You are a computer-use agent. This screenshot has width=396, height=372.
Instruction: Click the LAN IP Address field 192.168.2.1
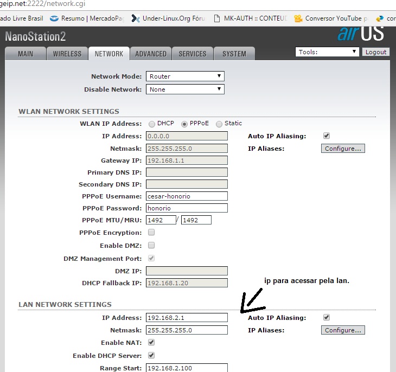pyautogui.click(x=187, y=318)
